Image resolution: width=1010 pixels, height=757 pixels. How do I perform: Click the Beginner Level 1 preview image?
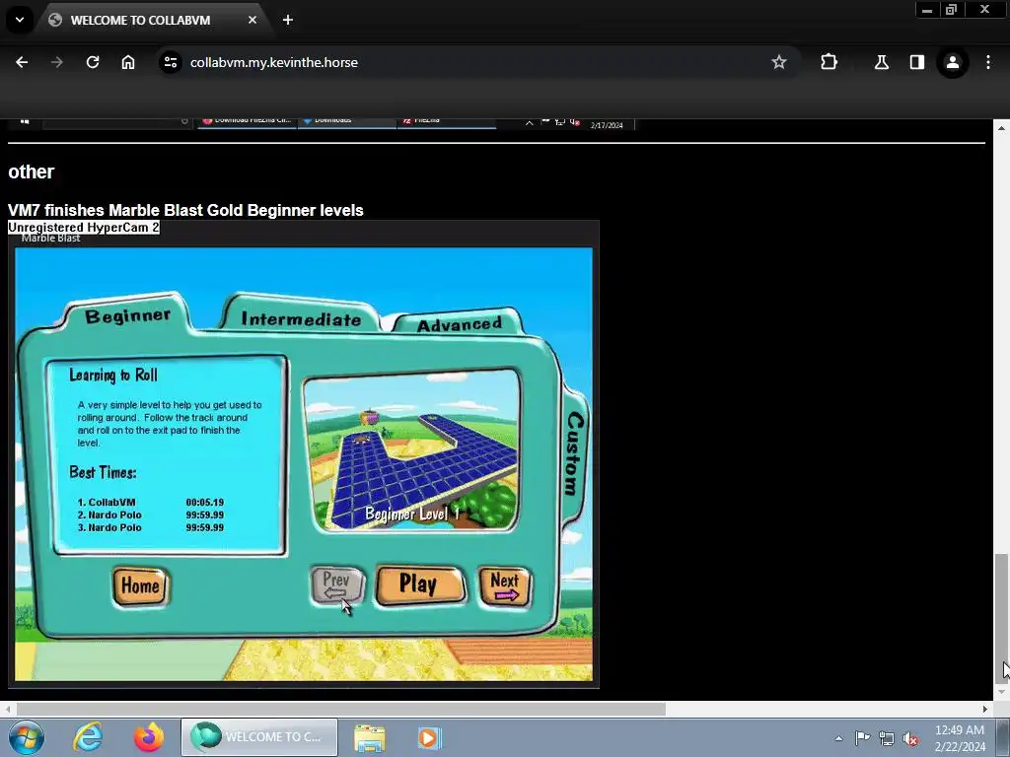(411, 450)
